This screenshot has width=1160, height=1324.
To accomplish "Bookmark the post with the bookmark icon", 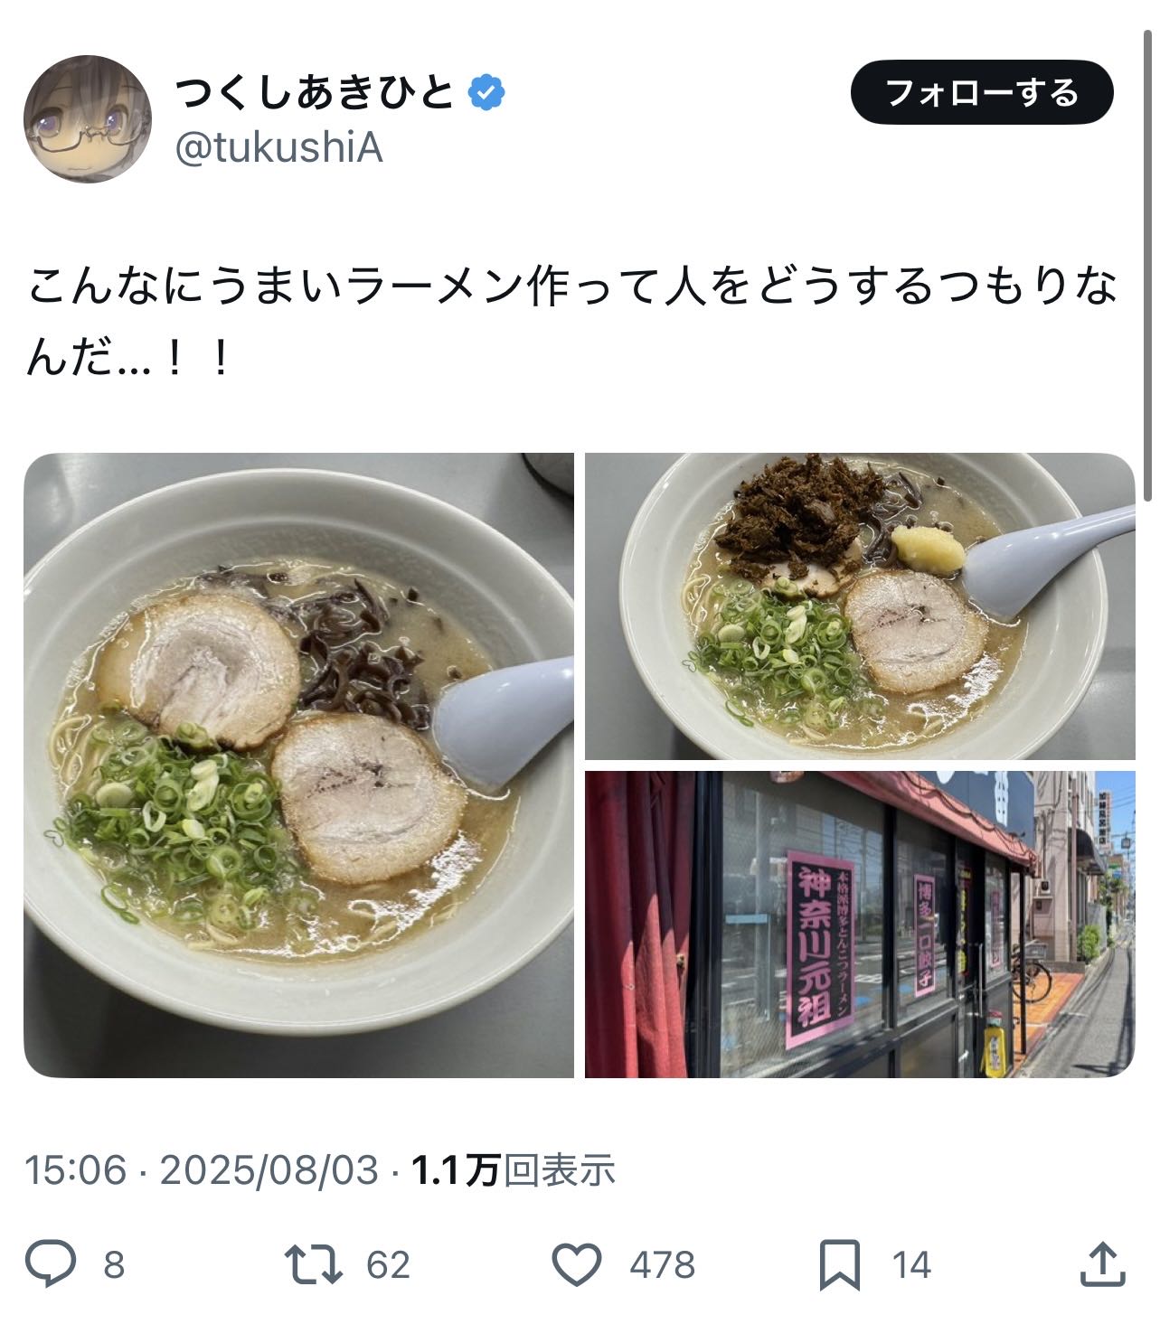I will click(840, 1264).
